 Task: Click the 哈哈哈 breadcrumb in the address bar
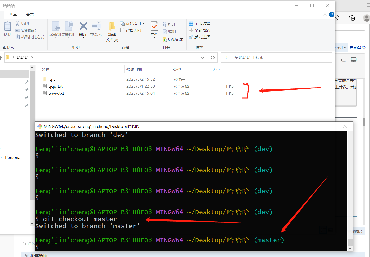23,57
